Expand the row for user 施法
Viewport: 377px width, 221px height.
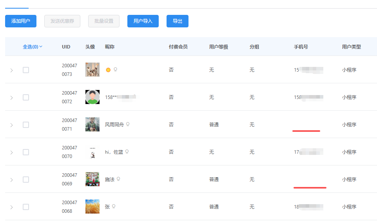coord(11,180)
